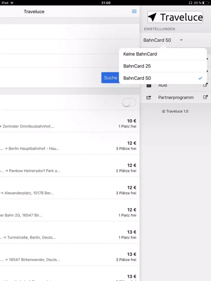This screenshot has width=211, height=281.
Task: Click the 10 € price
Action: pyautogui.click(x=131, y=121)
